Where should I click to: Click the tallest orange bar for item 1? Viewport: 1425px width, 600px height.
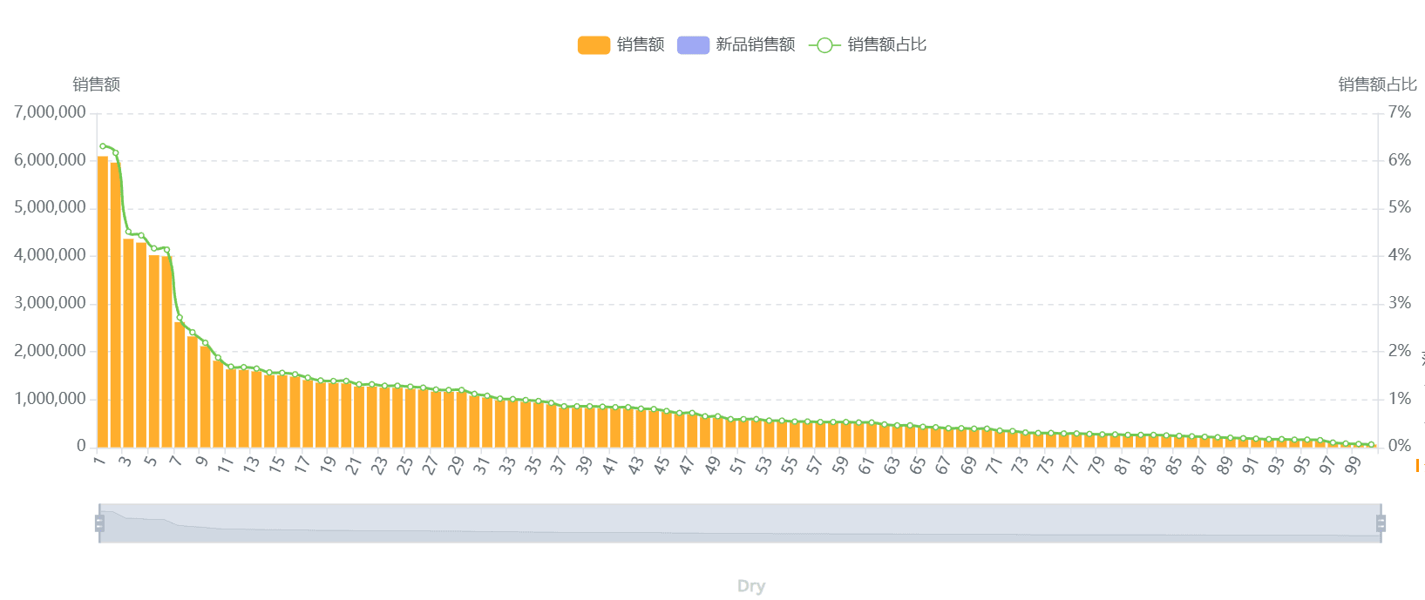click(x=103, y=305)
